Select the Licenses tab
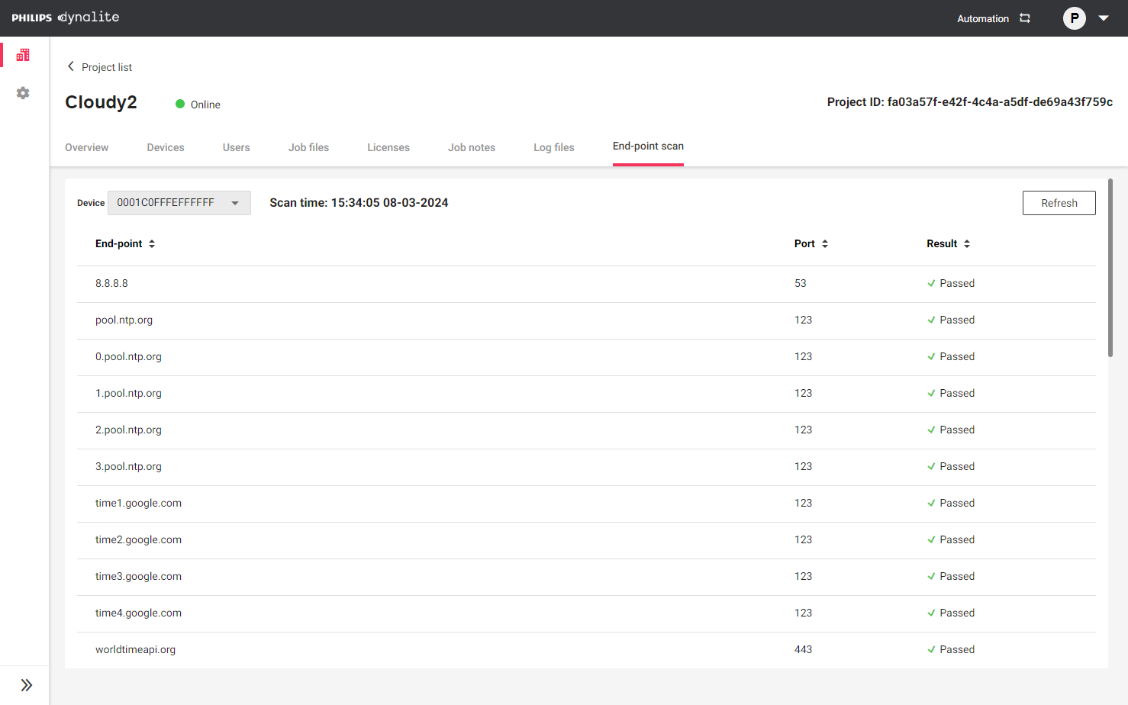The image size is (1128, 705). (388, 147)
